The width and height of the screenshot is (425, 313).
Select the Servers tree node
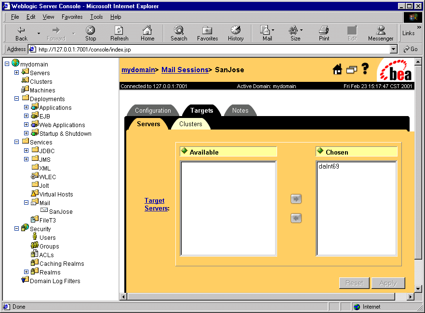click(x=40, y=73)
